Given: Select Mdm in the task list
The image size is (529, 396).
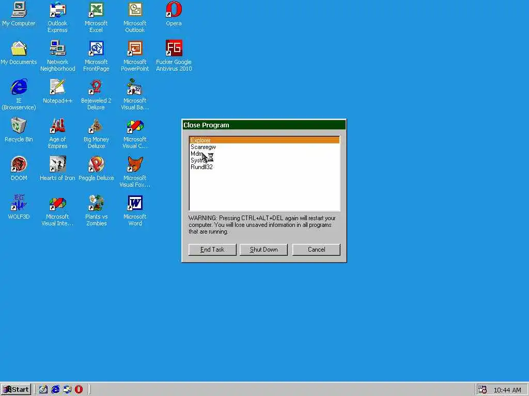Looking at the screenshot, I should [x=264, y=154].
